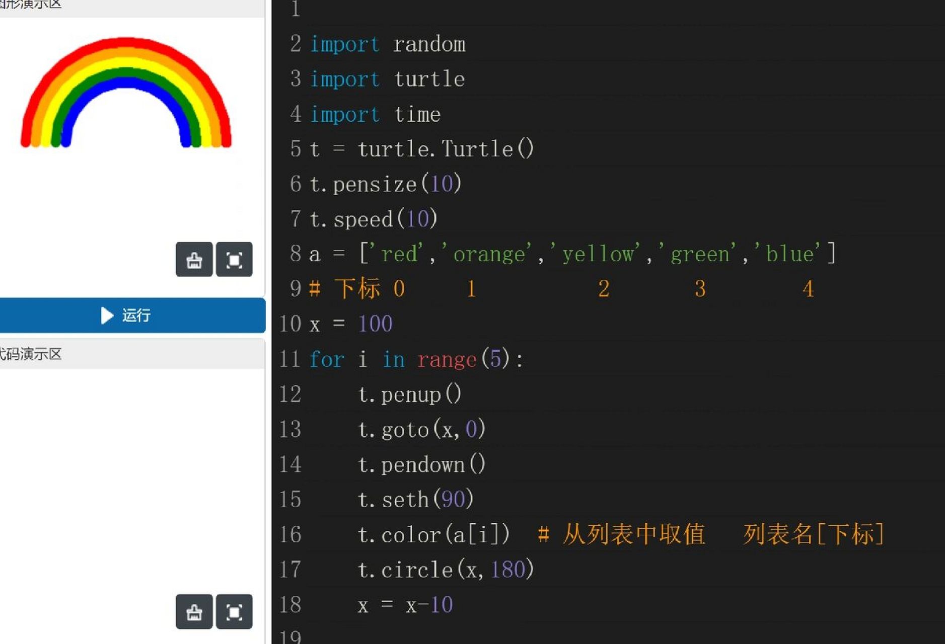Click the '列表名[下标]' comment text
Screen dimensions: 945x644
point(814,534)
